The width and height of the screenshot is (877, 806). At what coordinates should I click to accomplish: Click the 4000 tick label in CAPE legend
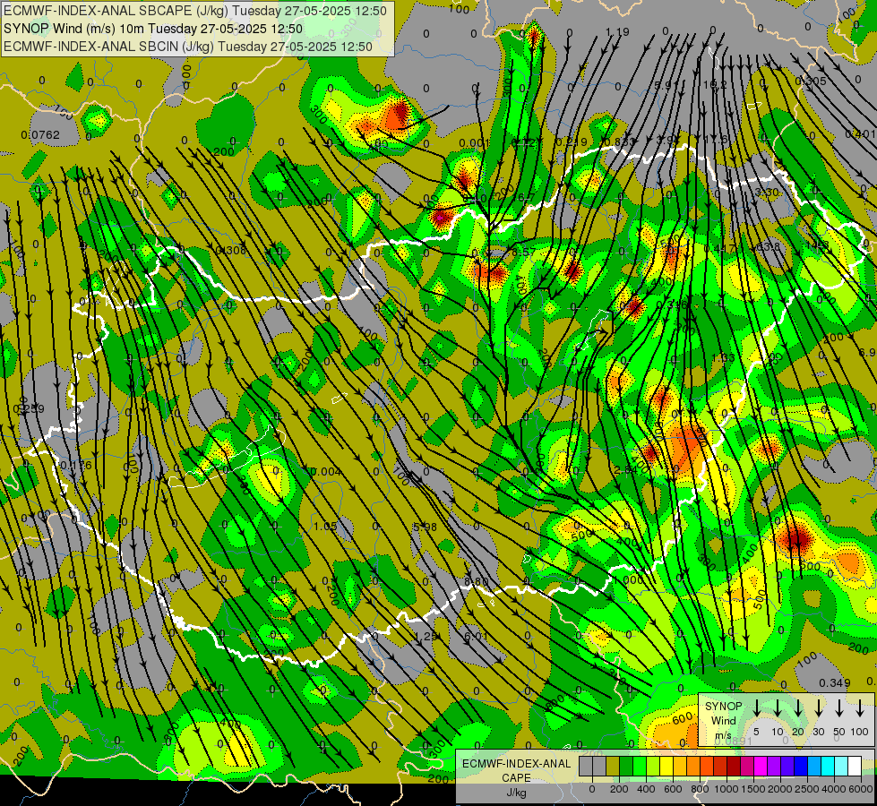coord(834,789)
